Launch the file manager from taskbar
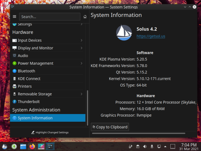This screenshot has height=151, width=201. tap(23, 147)
